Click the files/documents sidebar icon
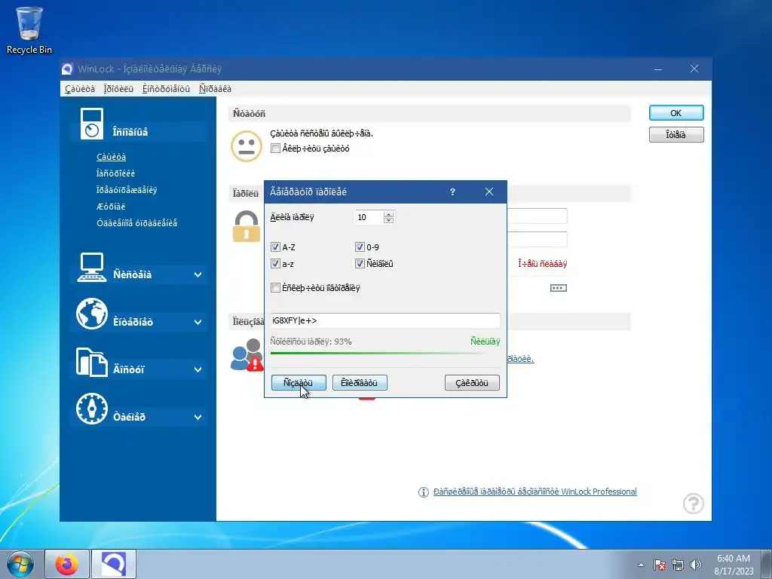Image resolution: width=772 pixels, height=579 pixels. (91, 362)
